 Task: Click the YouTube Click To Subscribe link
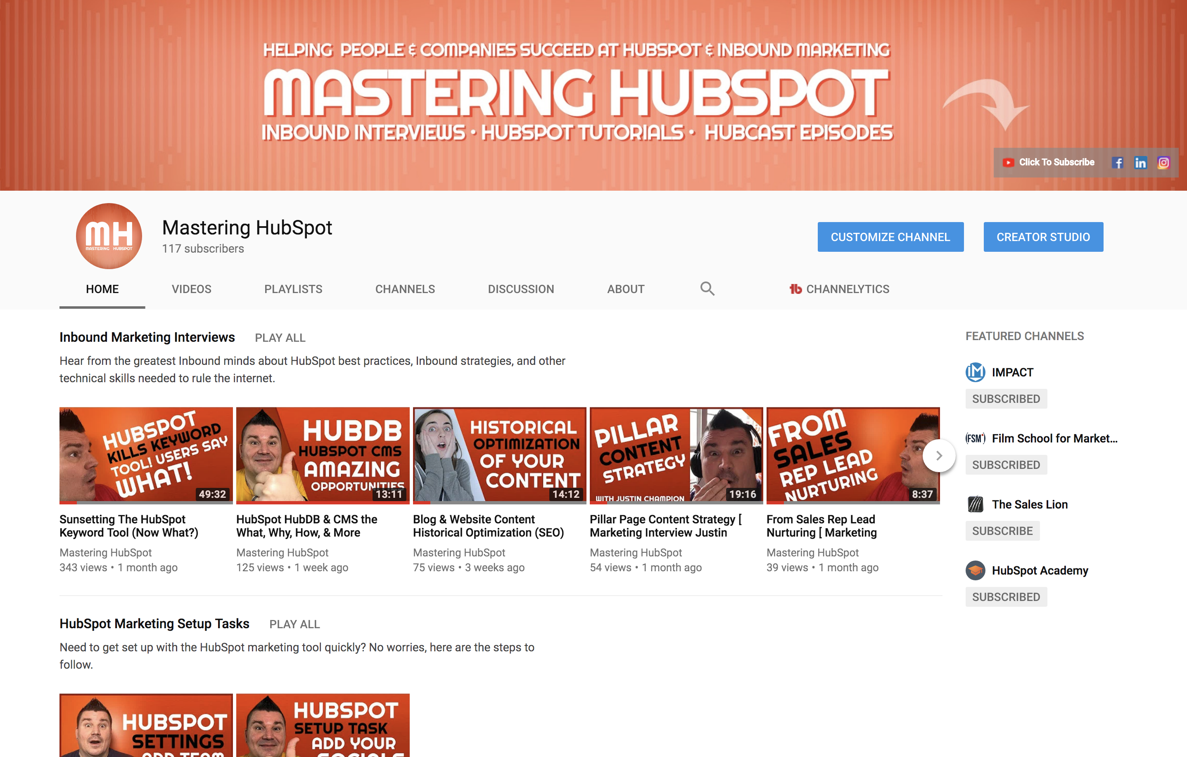pos(1048,162)
